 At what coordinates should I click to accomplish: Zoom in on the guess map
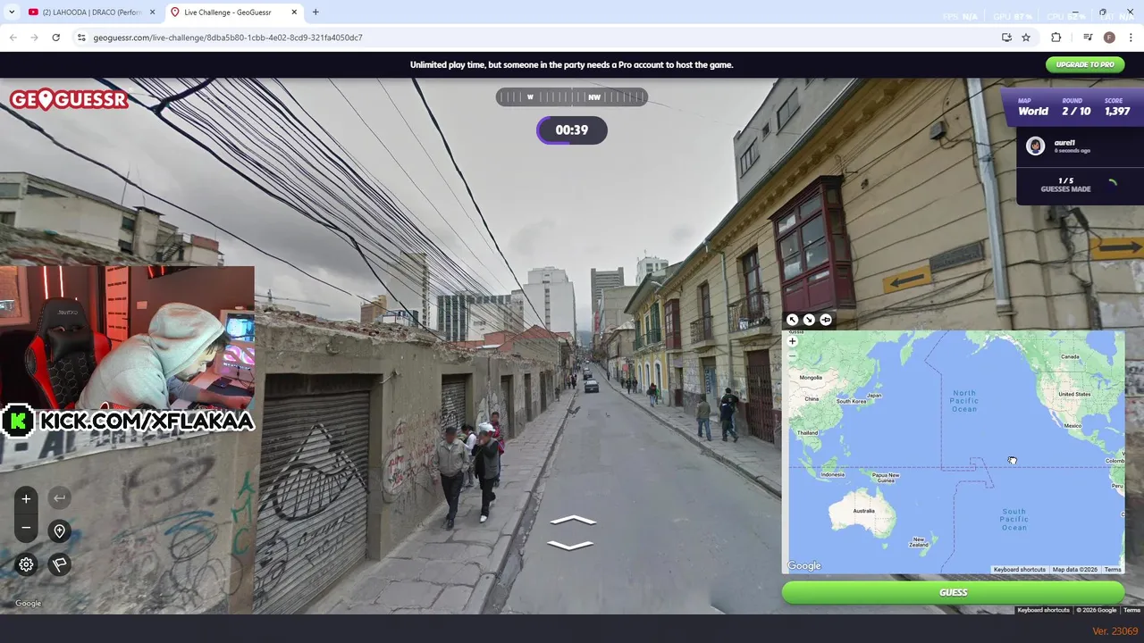click(x=792, y=341)
